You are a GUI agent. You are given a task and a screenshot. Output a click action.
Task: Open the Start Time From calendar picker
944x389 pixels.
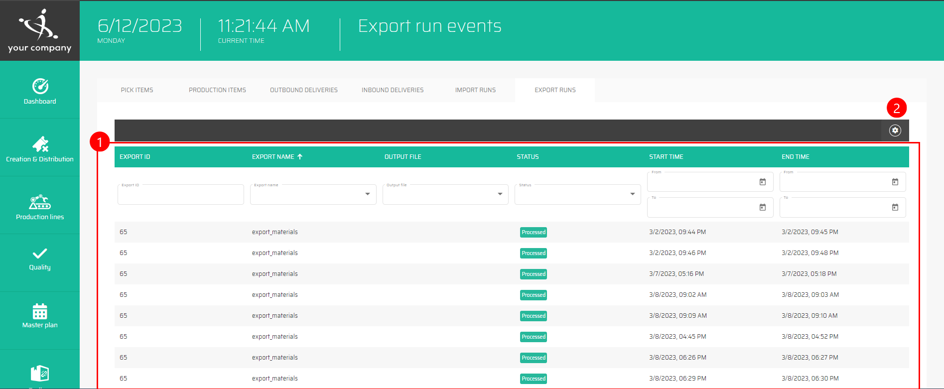[x=762, y=182]
